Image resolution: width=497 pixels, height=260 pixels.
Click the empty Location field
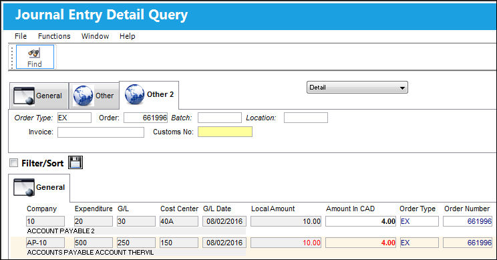point(306,118)
